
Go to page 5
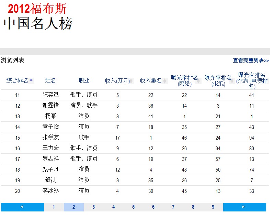coord(134,207)
